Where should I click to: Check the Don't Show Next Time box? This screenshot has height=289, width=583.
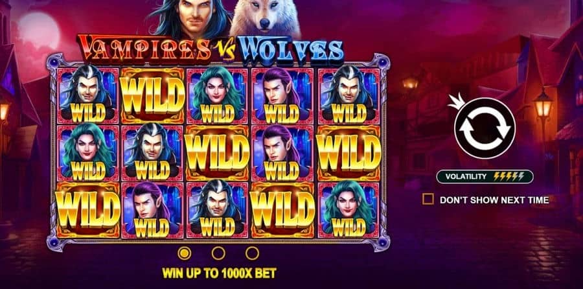[428, 200]
